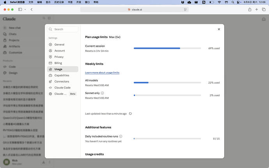The height and width of the screenshot is (168, 269).
Task: Open the user profile avatar at bottom
Action: coord(7,162)
